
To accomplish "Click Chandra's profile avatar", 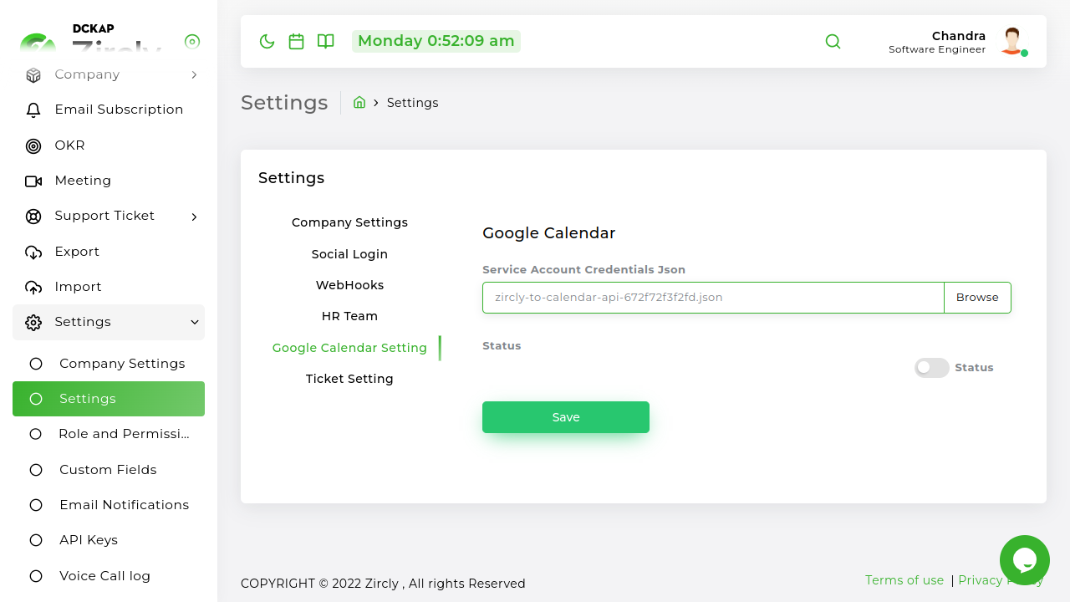I will (1012, 41).
